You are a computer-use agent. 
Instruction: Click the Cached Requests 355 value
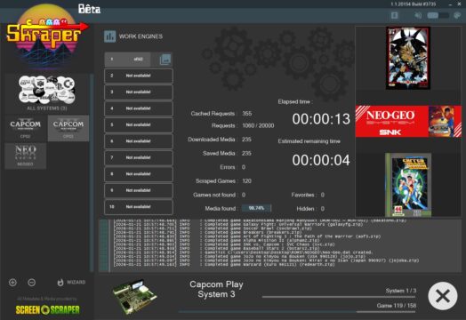pos(247,114)
